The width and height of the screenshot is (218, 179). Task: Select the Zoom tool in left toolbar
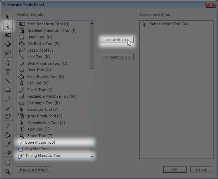click(8, 172)
